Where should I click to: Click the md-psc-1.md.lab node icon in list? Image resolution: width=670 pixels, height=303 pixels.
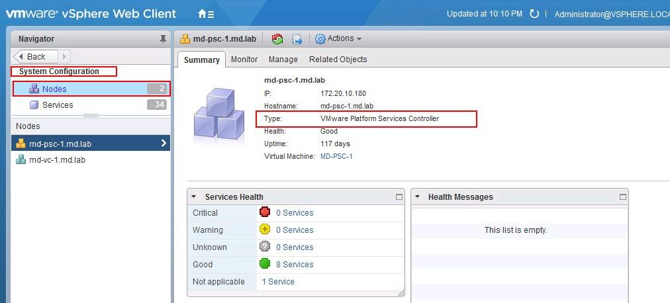(21, 144)
